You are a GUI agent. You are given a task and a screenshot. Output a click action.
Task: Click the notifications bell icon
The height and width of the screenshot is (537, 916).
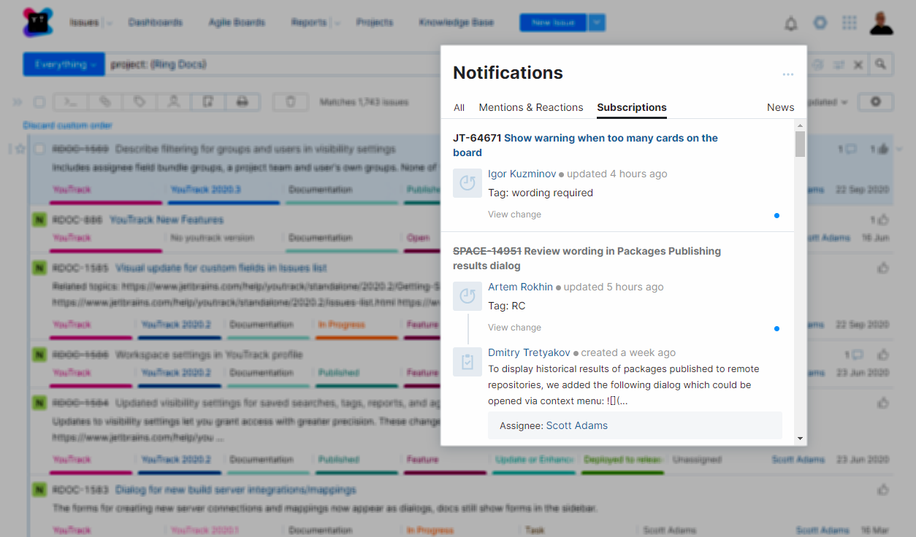(791, 23)
